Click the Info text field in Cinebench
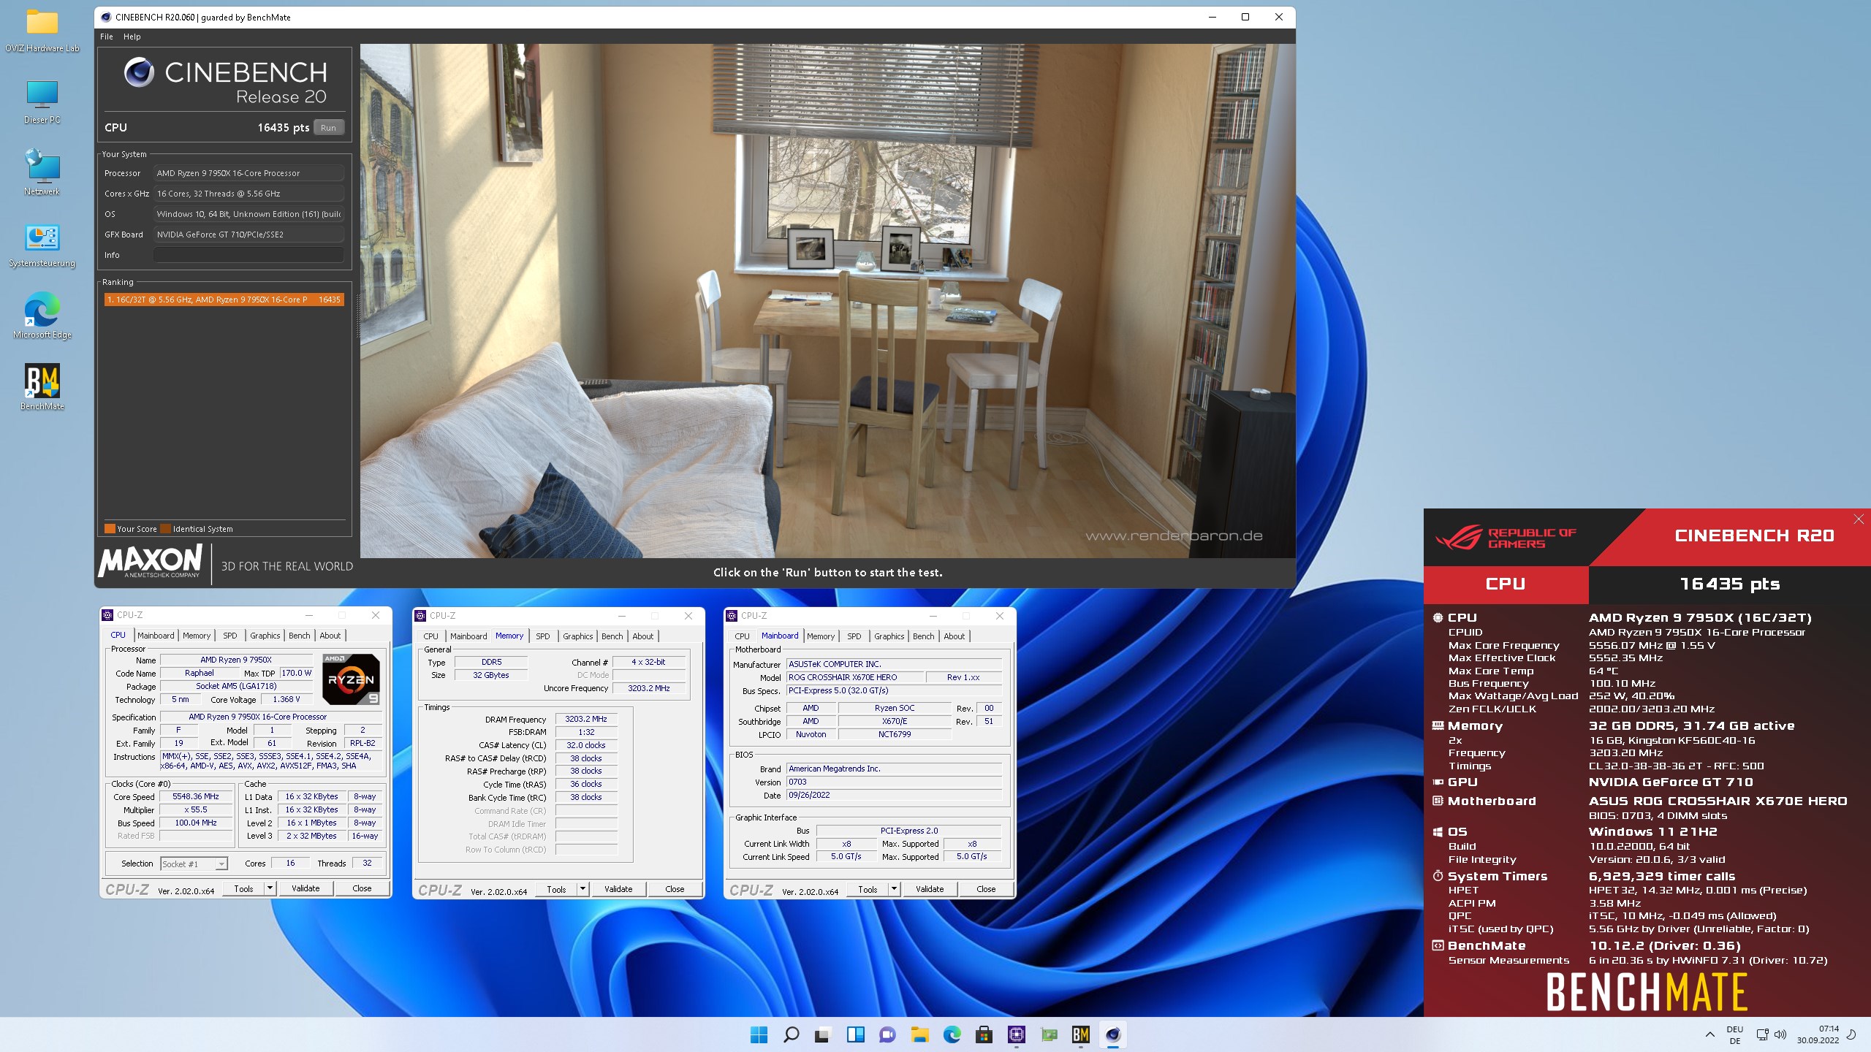Image resolution: width=1871 pixels, height=1052 pixels. pyautogui.click(x=248, y=255)
